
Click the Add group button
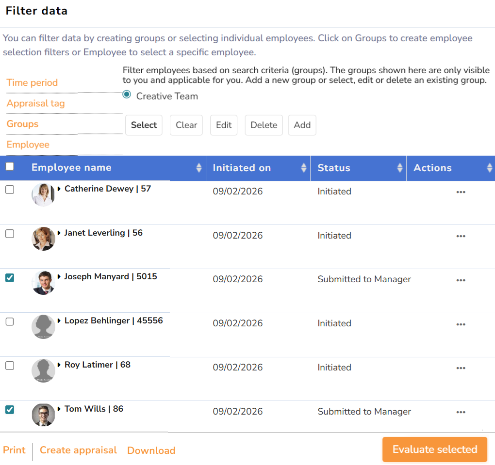(302, 125)
